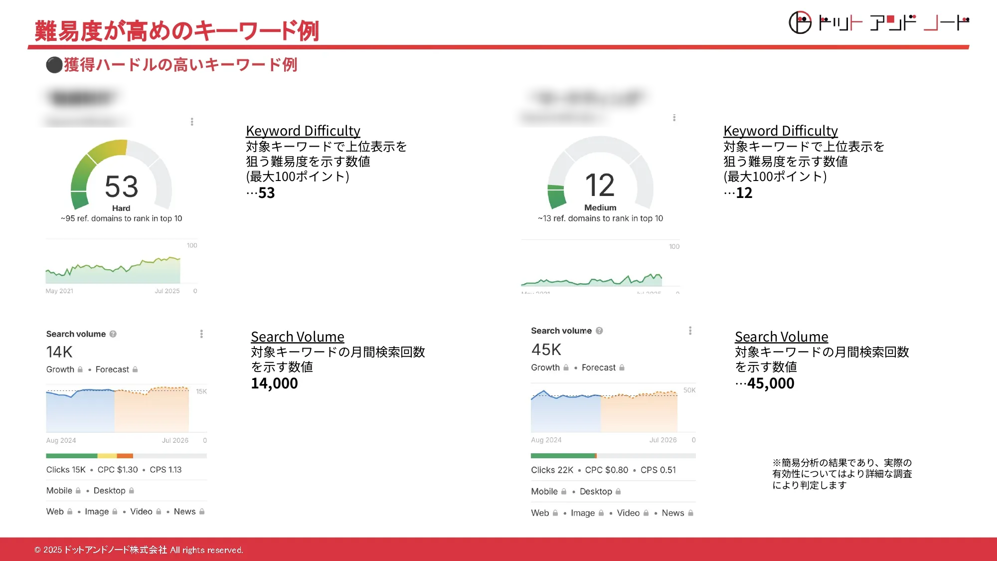Open the options menu on the right Keyword Difficulty widget
Image resolution: width=997 pixels, height=561 pixels.
click(674, 118)
